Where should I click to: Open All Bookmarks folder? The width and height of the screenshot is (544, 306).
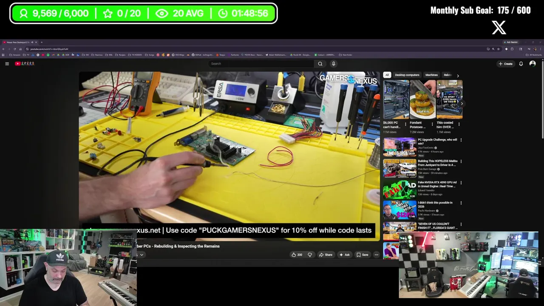pyautogui.click(x=534, y=55)
